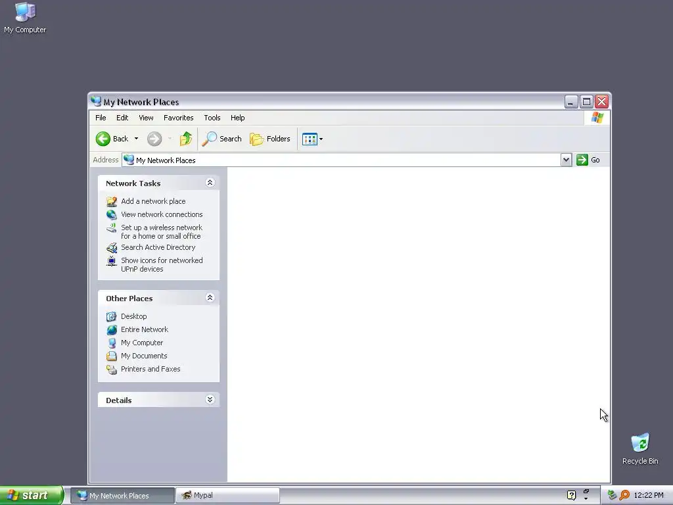This screenshot has width=673, height=505.
Task: Open the Views toolbar icon
Action: (310, 139)
